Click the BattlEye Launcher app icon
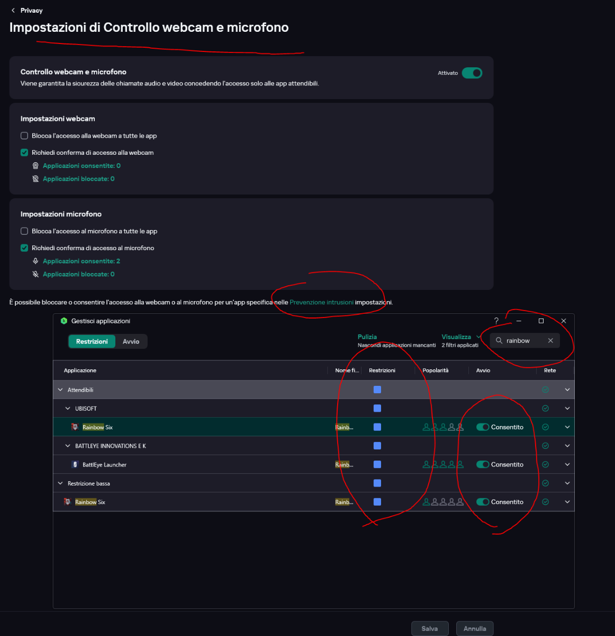 75,465
